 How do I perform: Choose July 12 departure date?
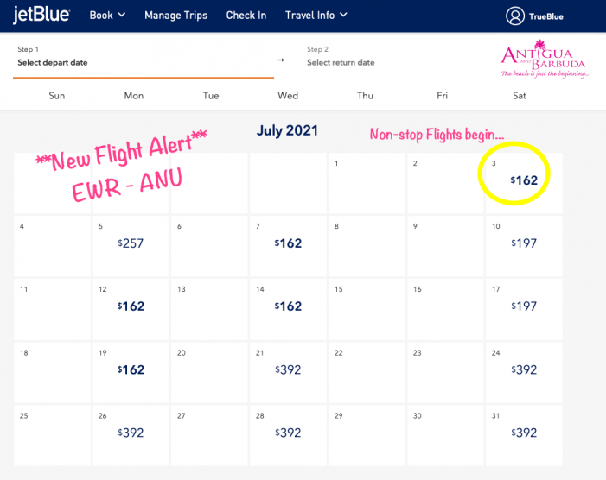tap(131, 306)
